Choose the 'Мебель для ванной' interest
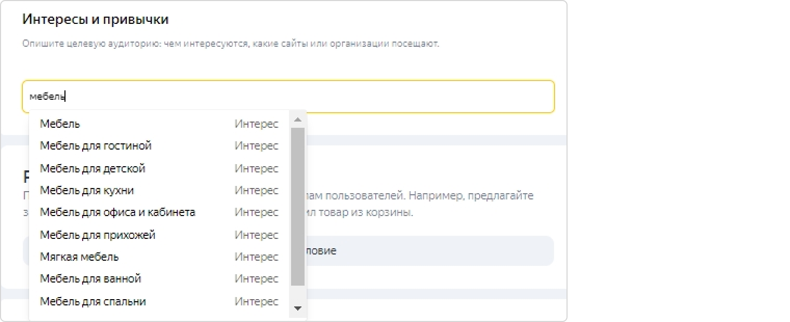This screenshot has height=322, width=790. 90,279
